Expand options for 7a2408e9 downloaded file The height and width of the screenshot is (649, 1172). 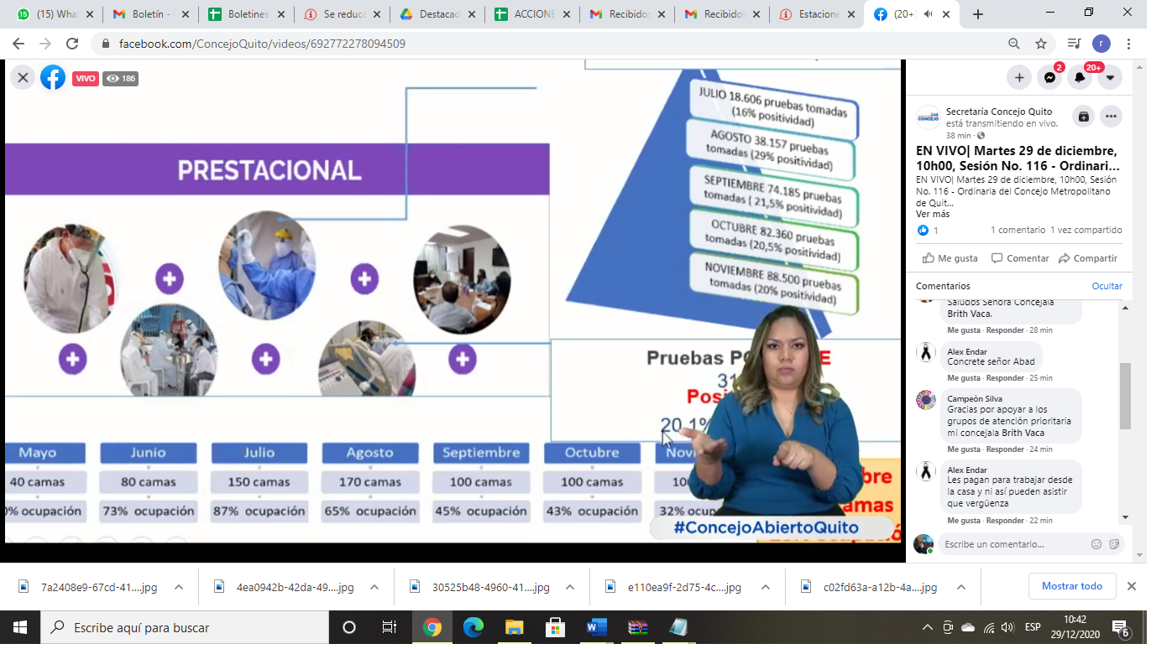(x=179, y=587)
